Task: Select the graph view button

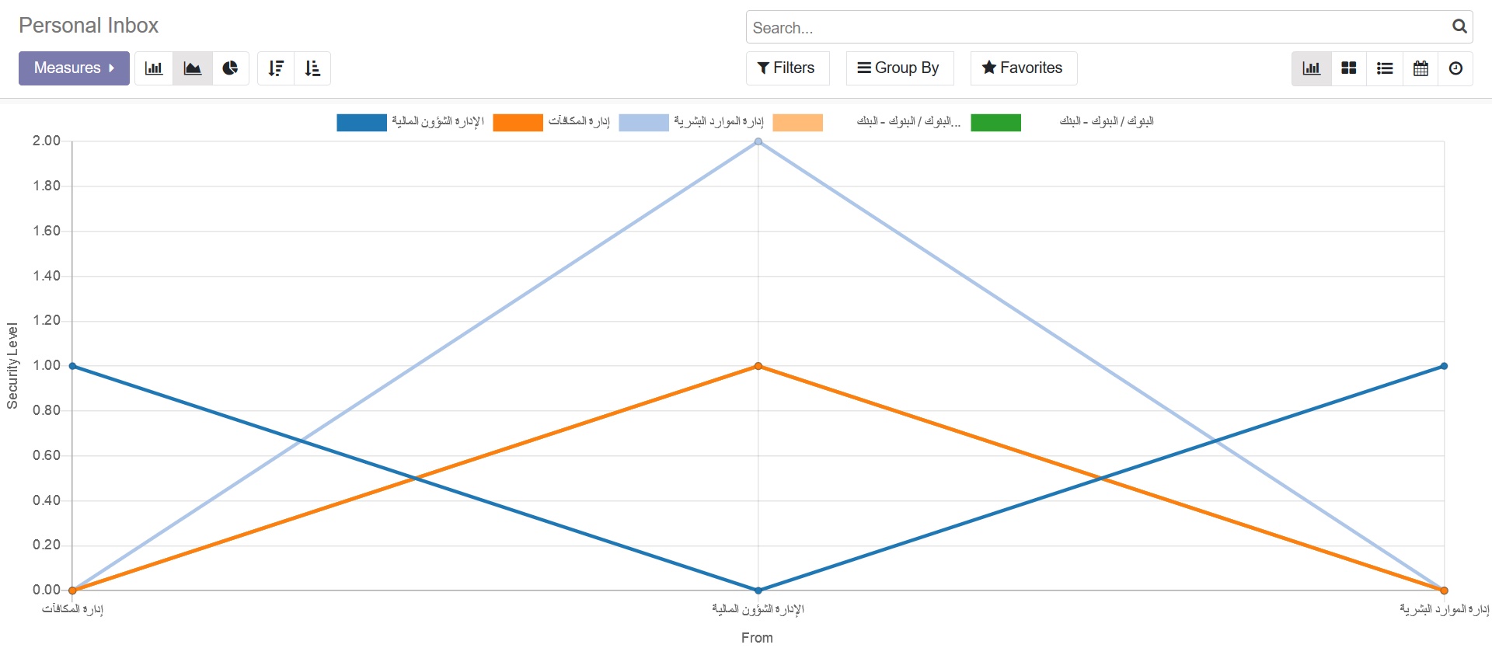Action: point(1312,68)
